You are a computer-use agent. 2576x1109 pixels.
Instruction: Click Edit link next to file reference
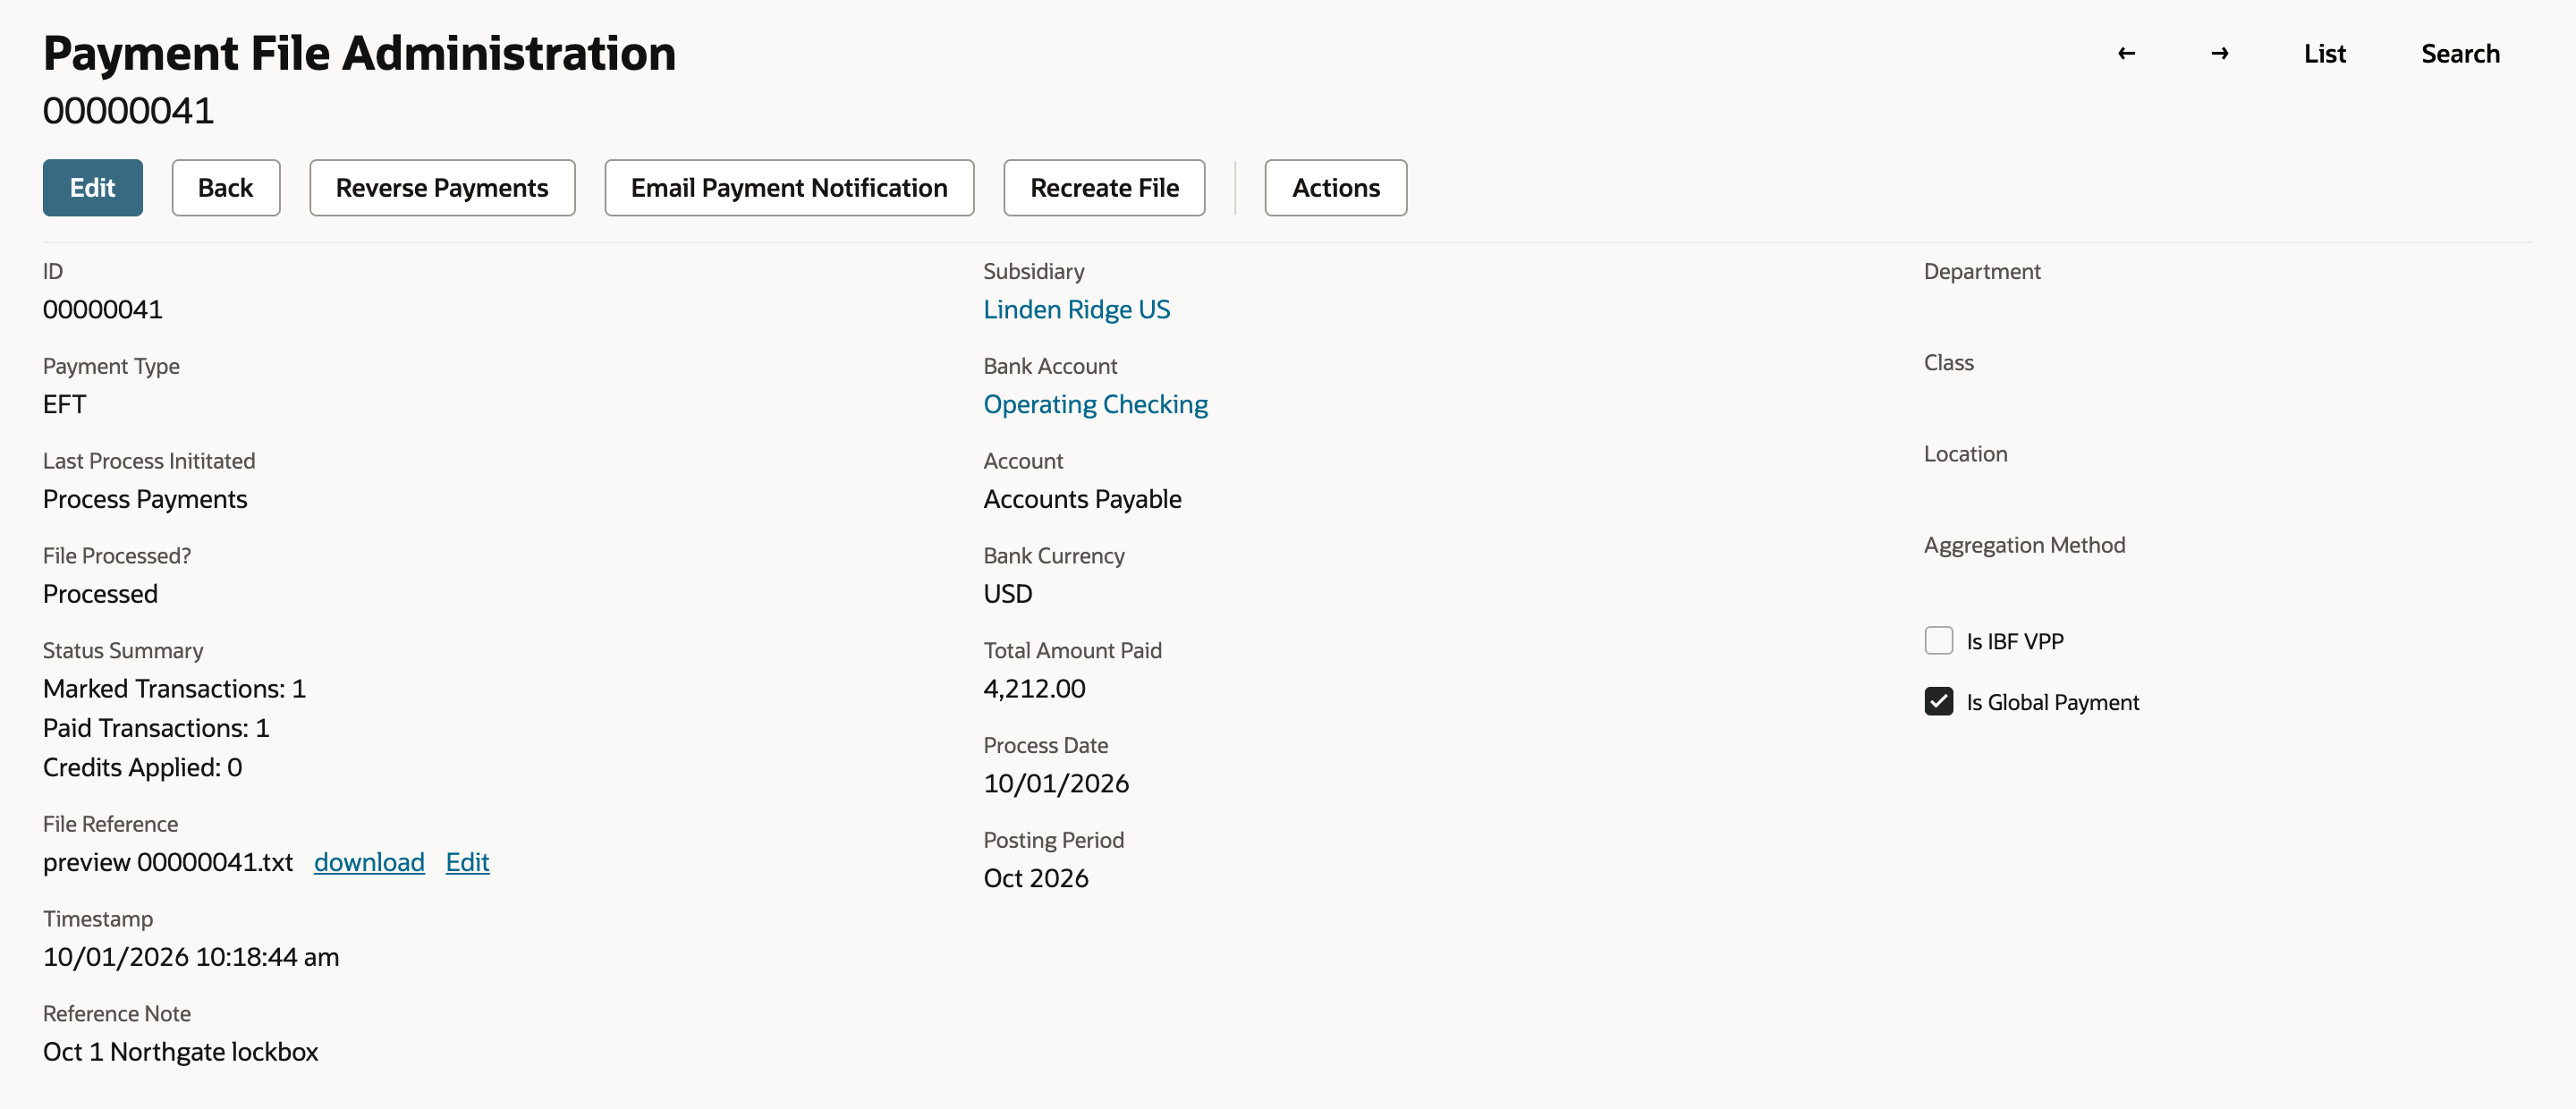point(467,862)
